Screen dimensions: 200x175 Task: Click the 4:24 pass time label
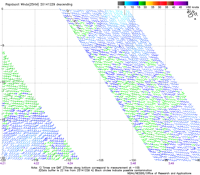coord(70,163)
